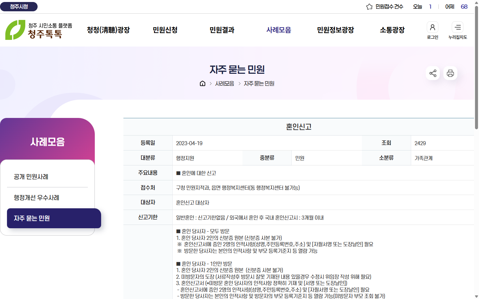479x299 pixels.
Task: Click the 접수처 row header
Action: pos(148,188)
